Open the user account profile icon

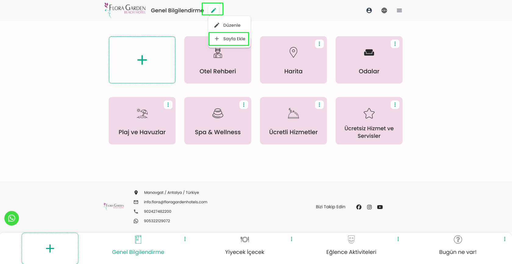coord(369,10)
